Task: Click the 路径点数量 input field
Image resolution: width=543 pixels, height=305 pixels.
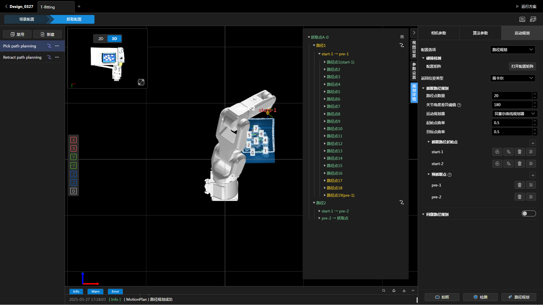Action: pos(512,96)
